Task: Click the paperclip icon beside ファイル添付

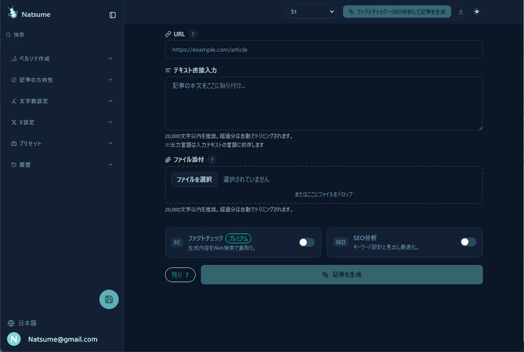Action: (x=168, y=160)
